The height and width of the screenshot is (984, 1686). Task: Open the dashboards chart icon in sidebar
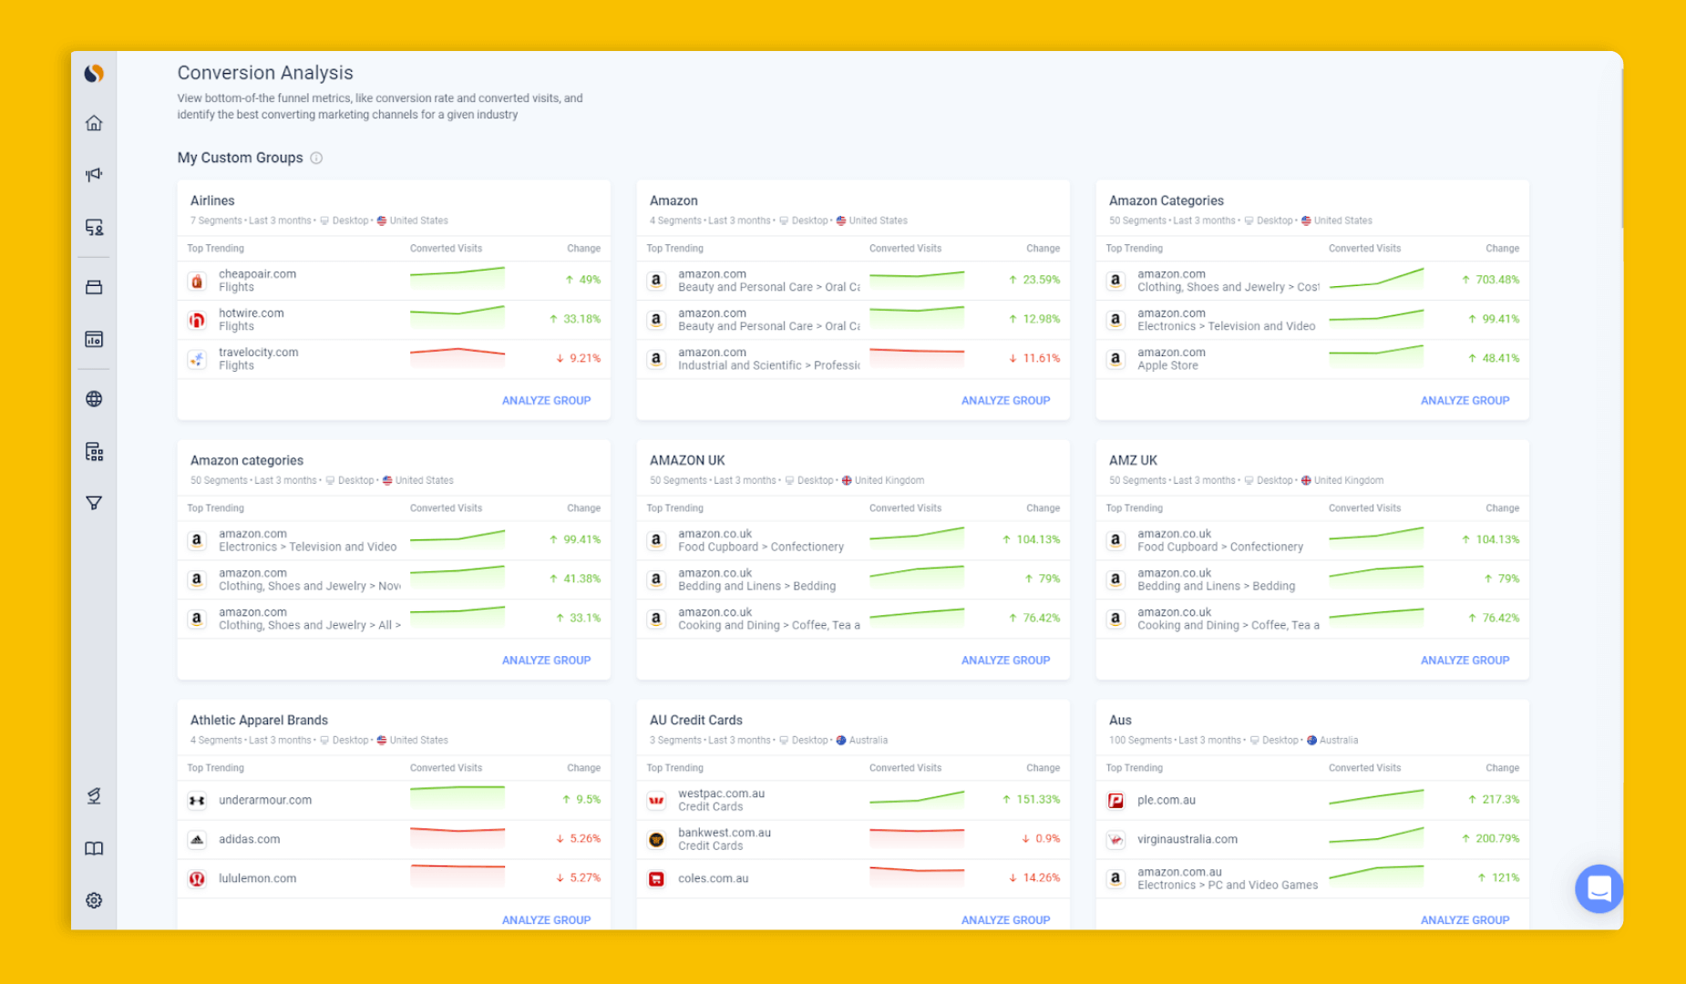[93, 339]
